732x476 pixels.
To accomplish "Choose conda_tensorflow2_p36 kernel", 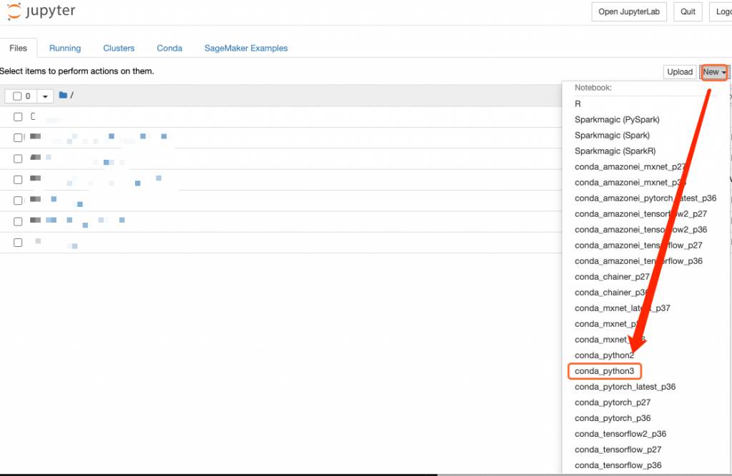I will pos(620,434).
